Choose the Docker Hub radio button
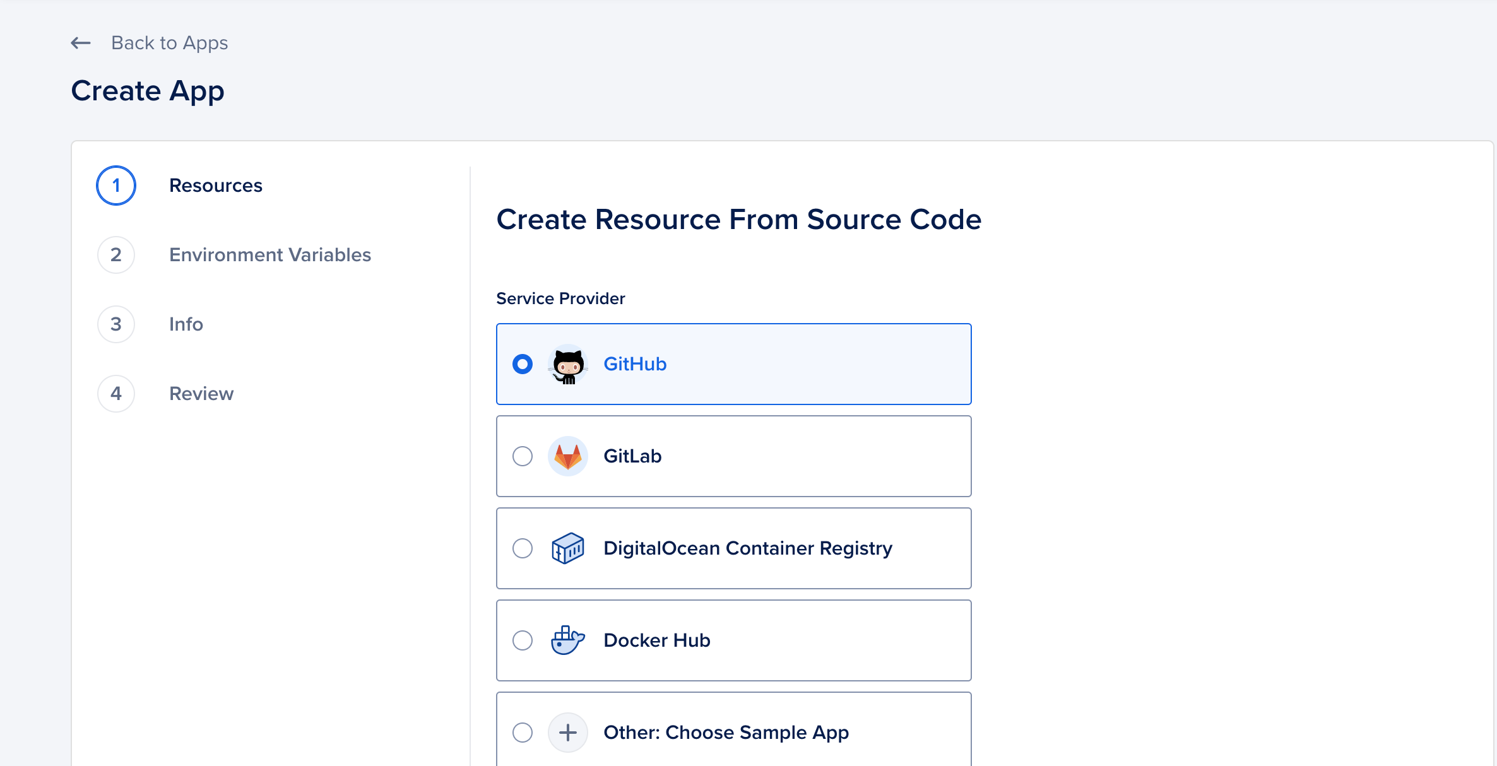The height and width of the screenshot is (766, 1497). [x=523, y=640]
